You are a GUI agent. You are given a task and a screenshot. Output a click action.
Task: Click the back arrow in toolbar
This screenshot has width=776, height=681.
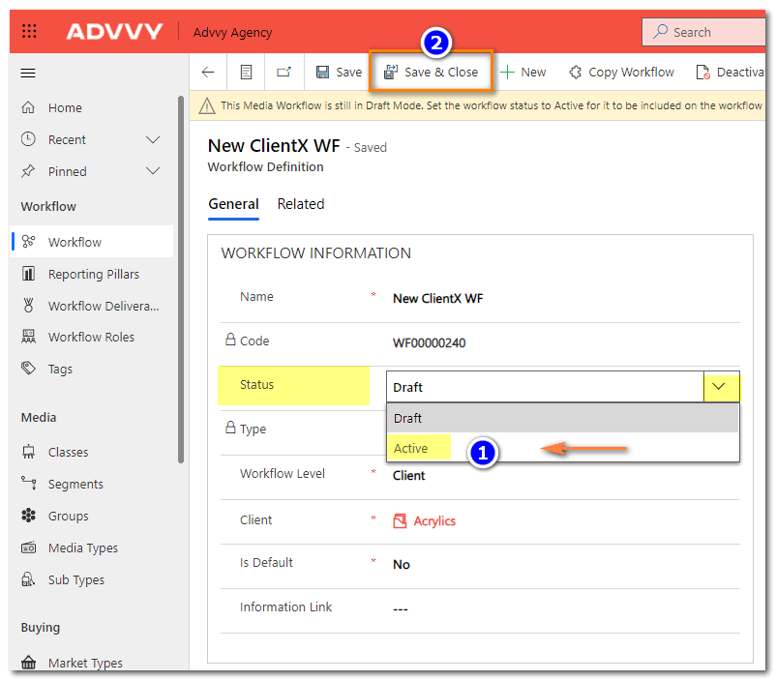tap(208, 73)
